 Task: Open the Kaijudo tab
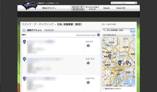pos(107,8)
